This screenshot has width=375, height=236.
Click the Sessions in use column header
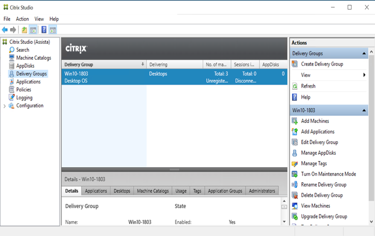tap(245, 64)
